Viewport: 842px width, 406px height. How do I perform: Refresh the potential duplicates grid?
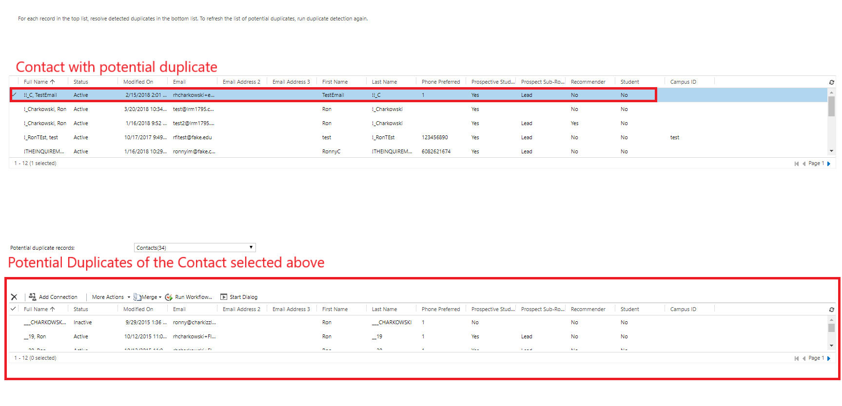coord(831,310)
